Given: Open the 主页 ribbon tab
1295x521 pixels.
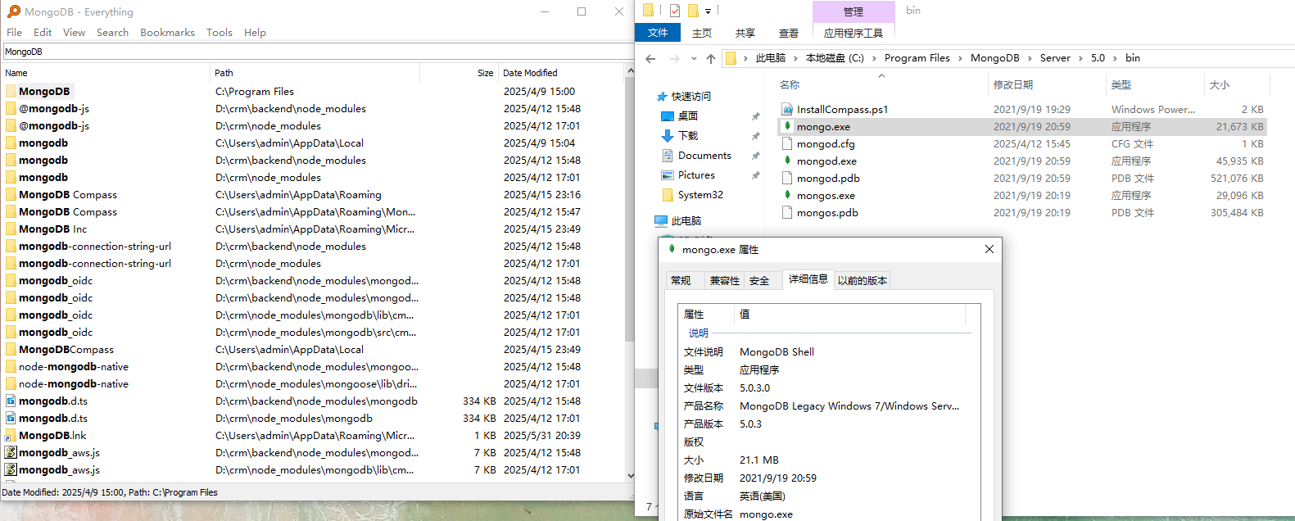Looking at the screenshot, I should tap(702, 33).
